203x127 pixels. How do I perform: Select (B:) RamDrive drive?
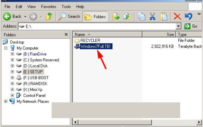35,54
